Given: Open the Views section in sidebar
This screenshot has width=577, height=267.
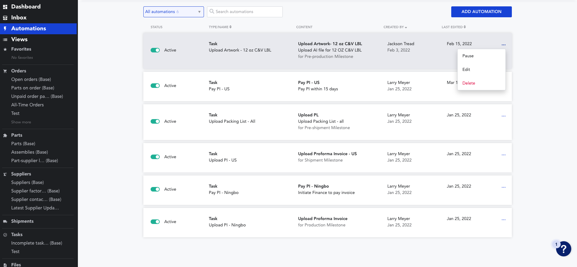Looking at the screenshot, I should click(19, 39).
